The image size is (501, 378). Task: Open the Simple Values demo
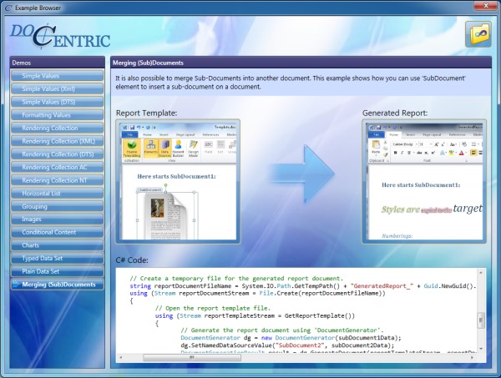(57, 76)
